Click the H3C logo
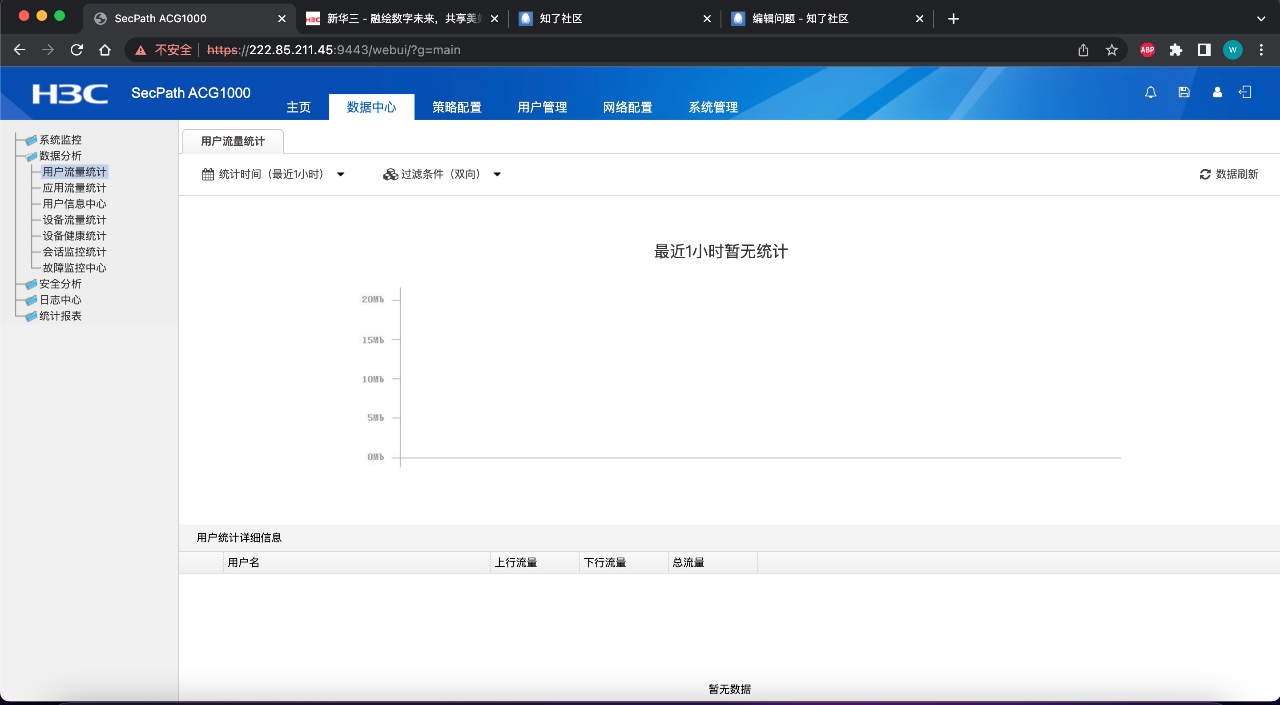1280x705 pixels. [x=70, y=93]
